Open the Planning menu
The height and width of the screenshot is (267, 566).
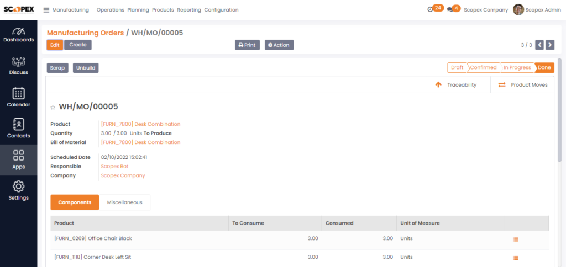pos(138,10)
